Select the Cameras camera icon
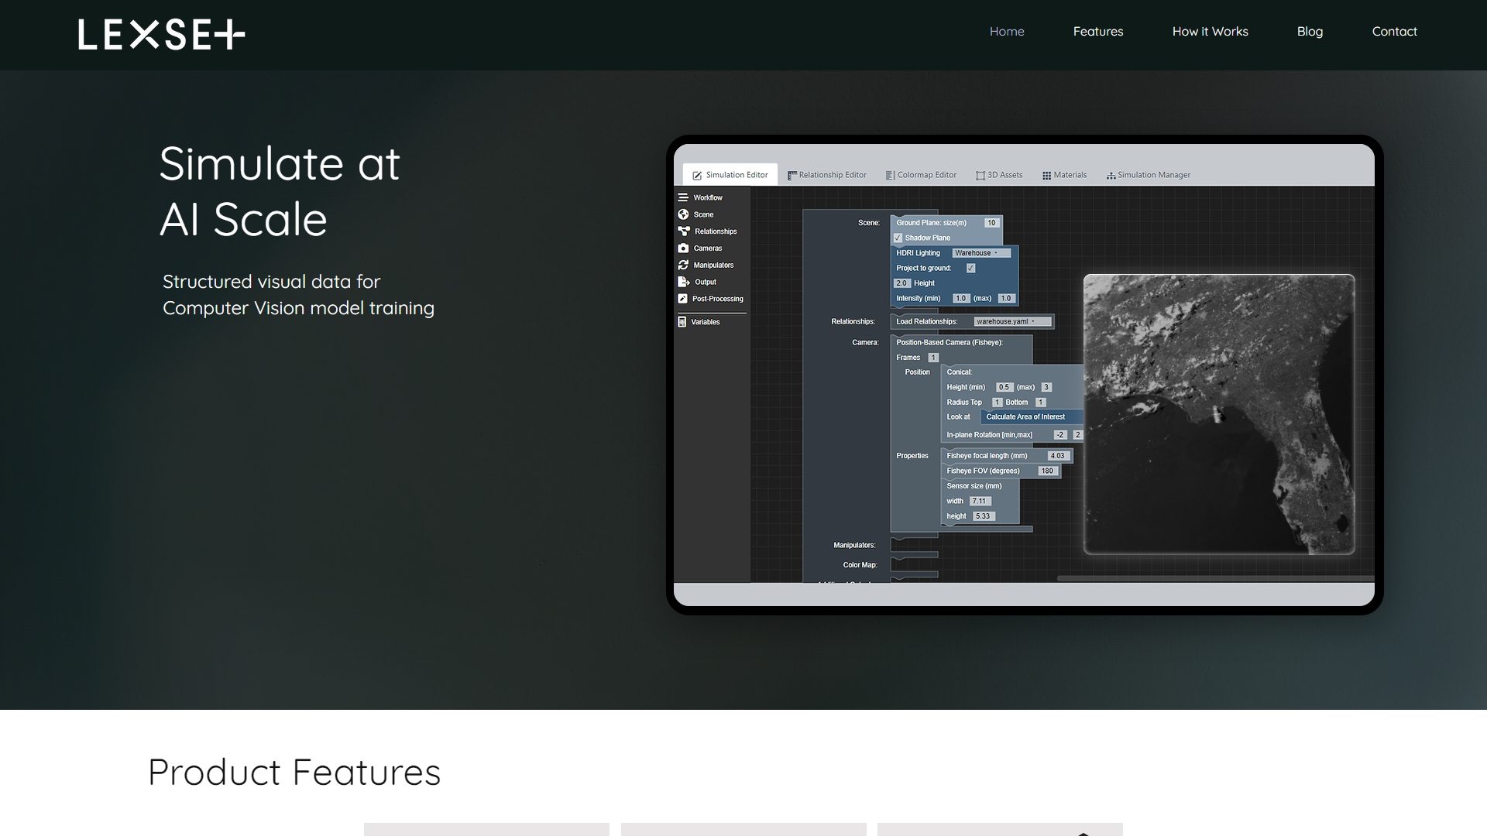Viewport: 1487px width, 836px height. click(684, 248)
